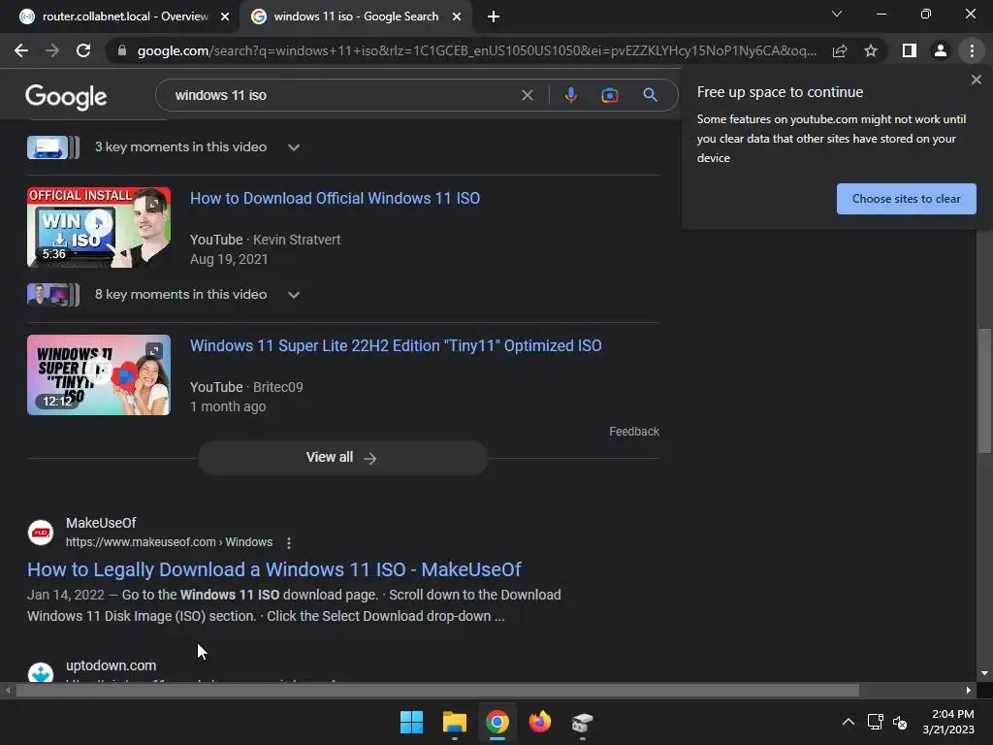993x745 pixels.
Task: Click scroll right arrow at bottom
Action: (969, 690)
